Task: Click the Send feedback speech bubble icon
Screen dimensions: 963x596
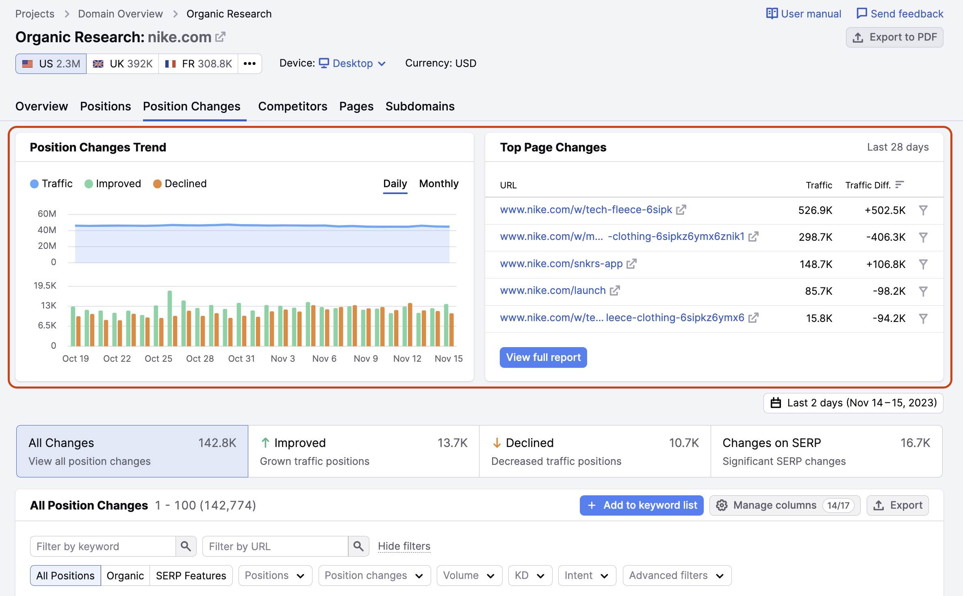Action: [x=861, y=13]
